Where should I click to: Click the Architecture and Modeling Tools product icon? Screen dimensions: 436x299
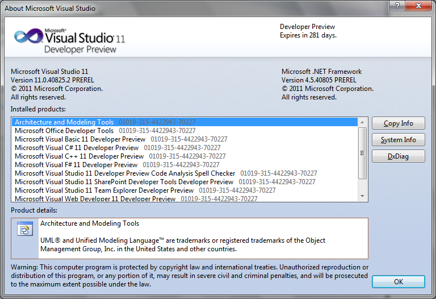click(25, 229)
